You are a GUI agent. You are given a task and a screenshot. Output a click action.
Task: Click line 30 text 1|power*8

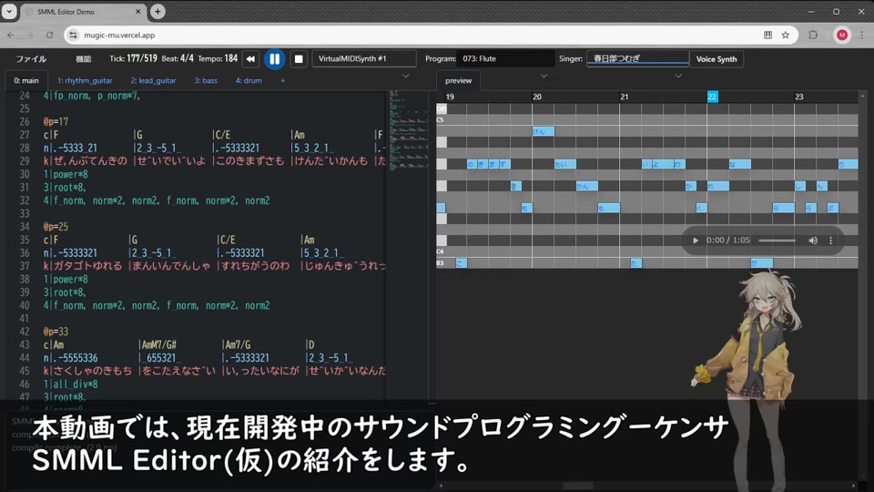coord(66,174)
